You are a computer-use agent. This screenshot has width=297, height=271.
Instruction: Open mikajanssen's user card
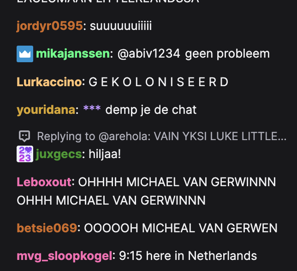click(x=73, y=54)
